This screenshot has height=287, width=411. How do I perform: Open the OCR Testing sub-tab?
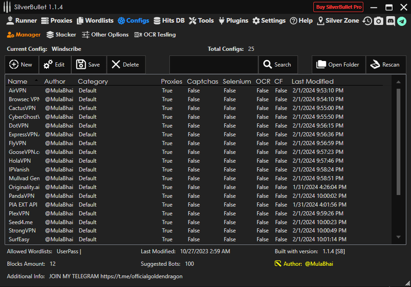[x=155, y=35]
